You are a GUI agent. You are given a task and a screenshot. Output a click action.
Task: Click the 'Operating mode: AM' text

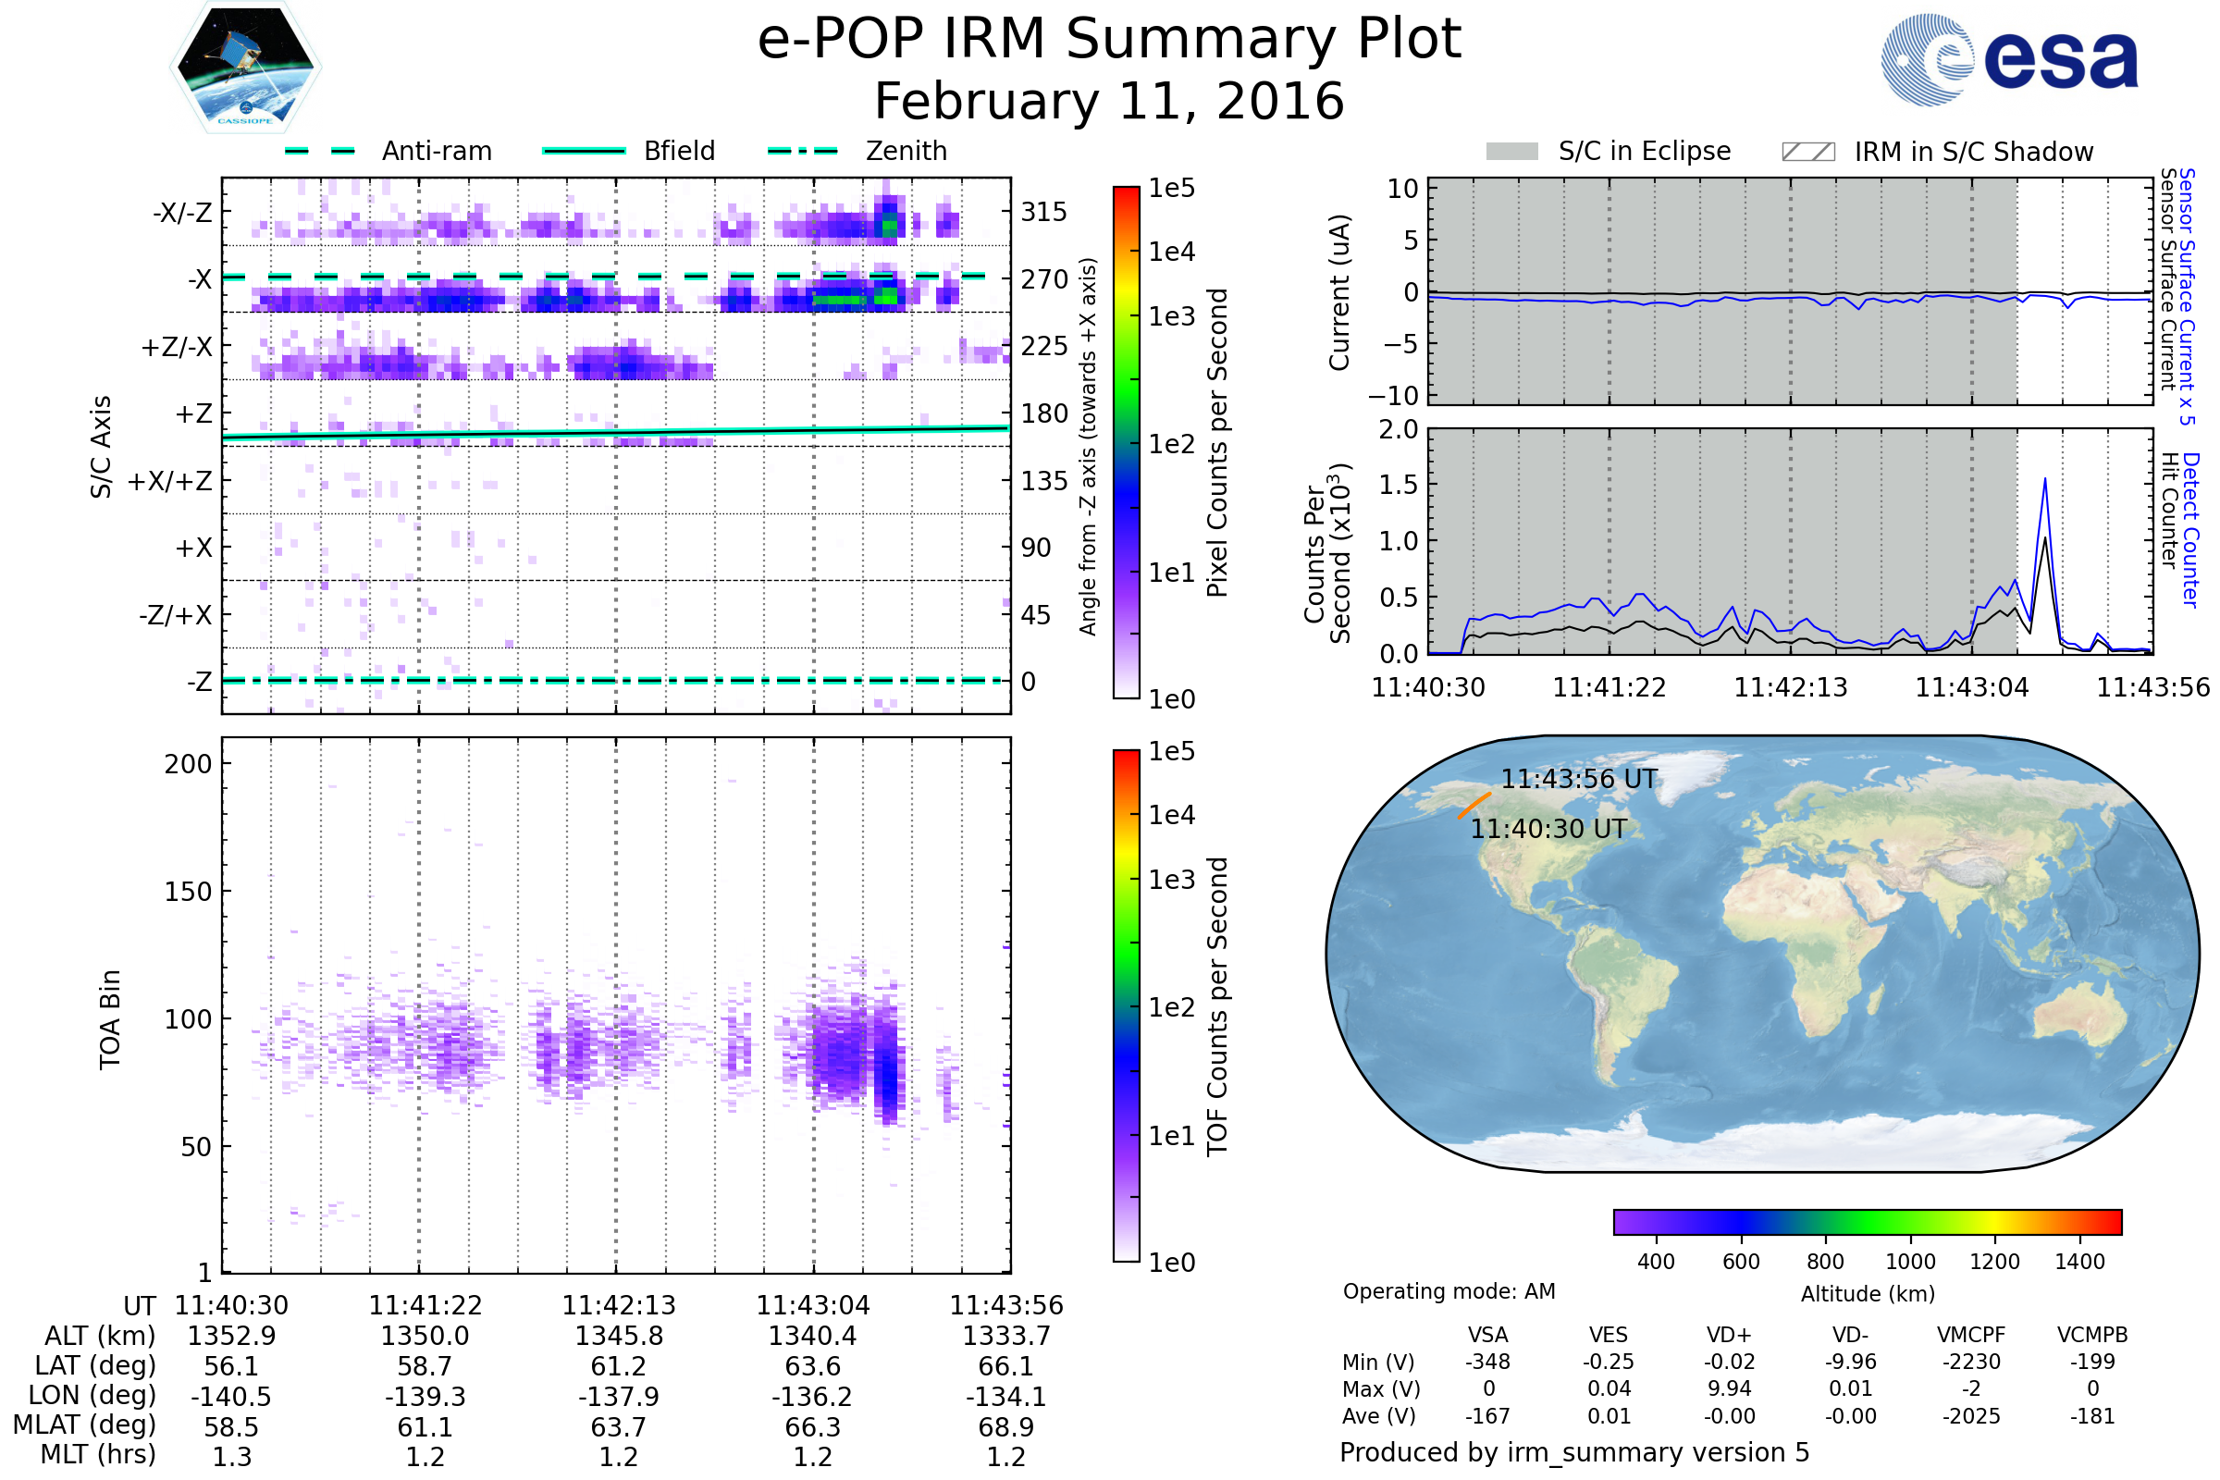click(x=1449, y=1291)
